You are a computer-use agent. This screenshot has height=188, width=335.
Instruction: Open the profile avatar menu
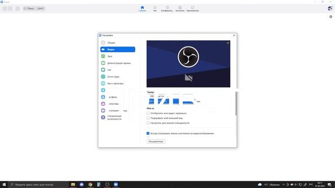pos(330,8)
